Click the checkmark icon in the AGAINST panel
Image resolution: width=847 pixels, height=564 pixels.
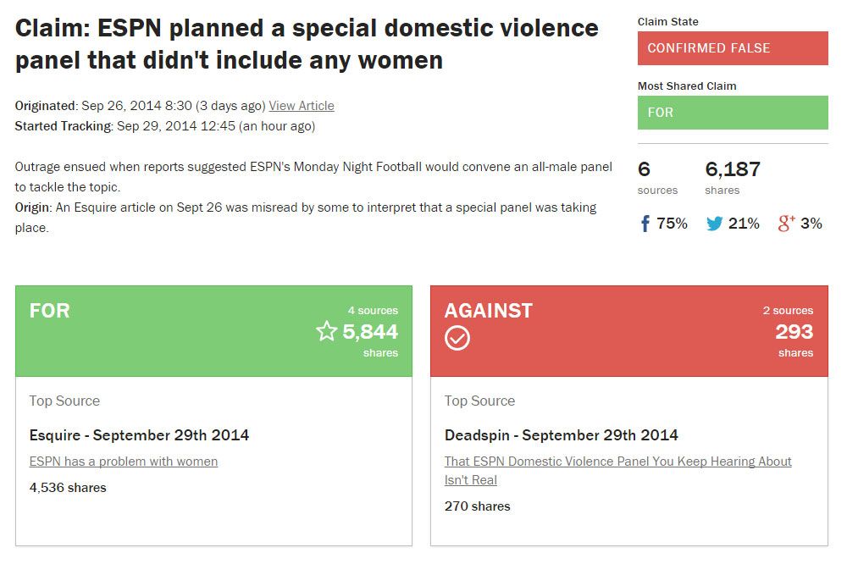click(457, 339)
